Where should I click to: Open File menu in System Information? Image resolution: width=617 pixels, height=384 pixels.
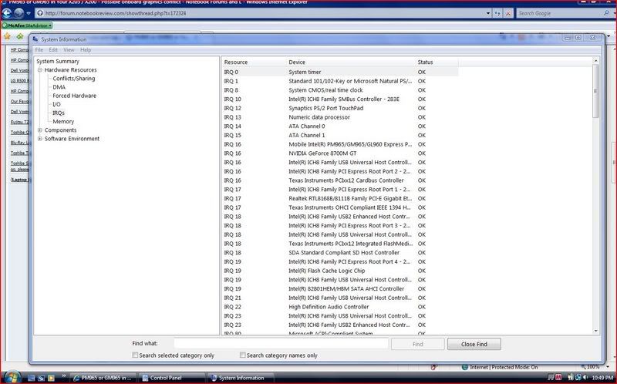coord(39,50)
